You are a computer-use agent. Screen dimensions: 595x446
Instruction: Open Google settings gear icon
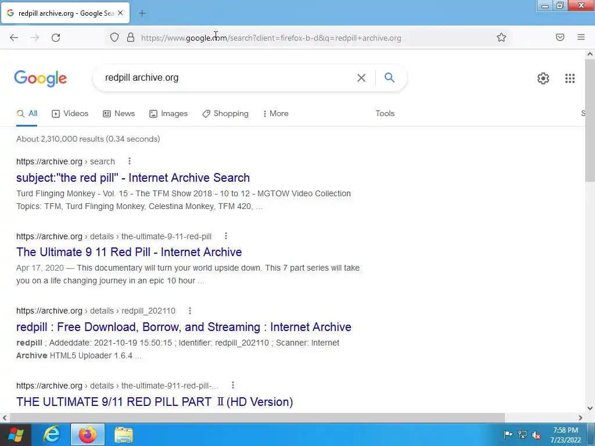point(543,78)
